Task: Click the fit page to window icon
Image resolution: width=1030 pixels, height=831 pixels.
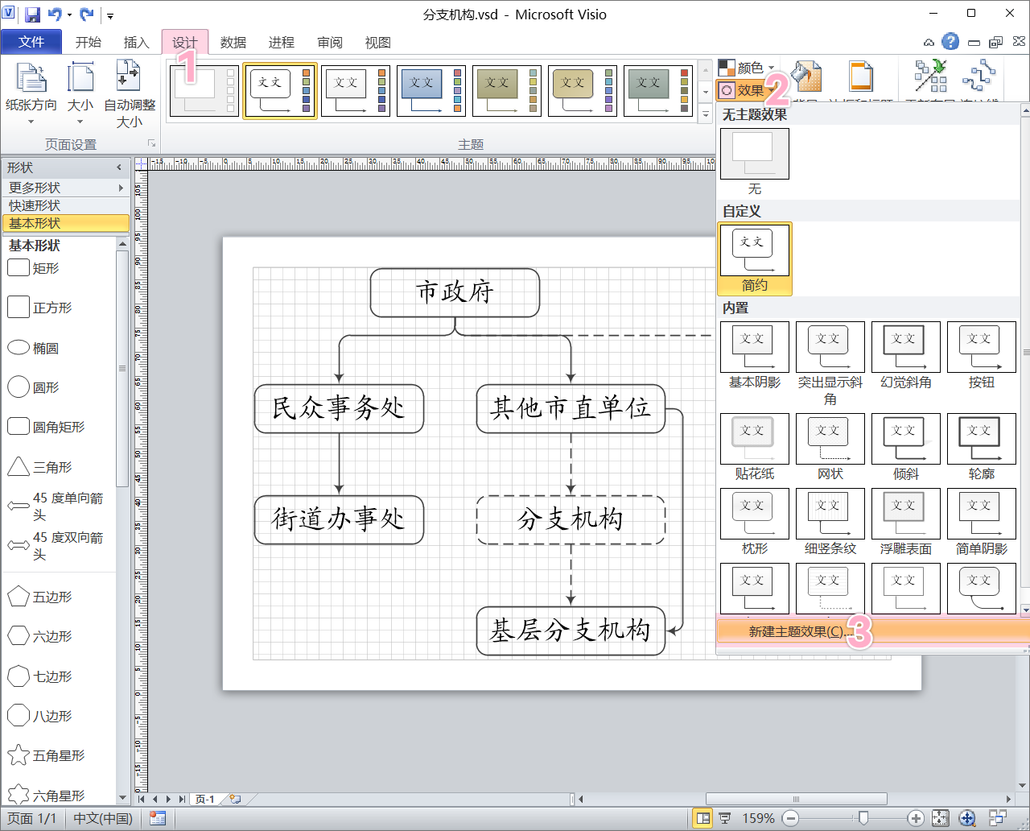Action: pos(940,818)
